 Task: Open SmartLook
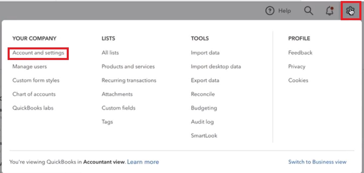tap(204, 136)
